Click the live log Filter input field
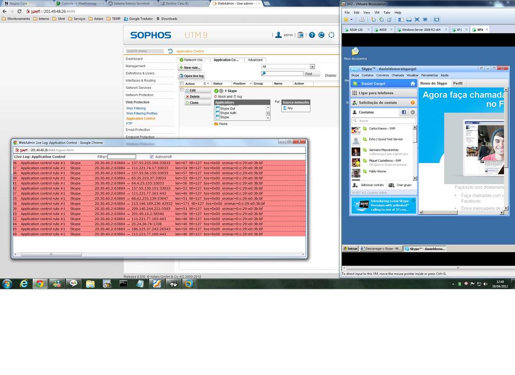Image resolution: width=515 pixels, height=375 pixels. [121, 157]
